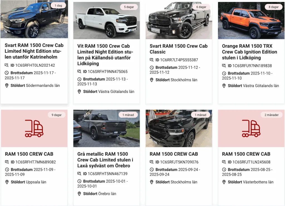285x206 pixels.
Task: Click the ID search icon on the Orange RAM 1500 TRX card
Action: point(224,66)
